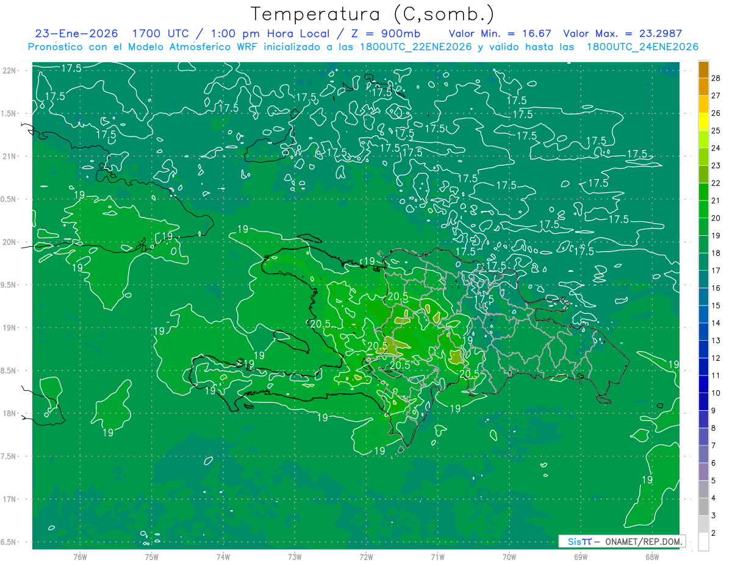This screenshot has height=565, width=732.
Task: Click the '69W' longitude axis label
Action: click(581, 556)
